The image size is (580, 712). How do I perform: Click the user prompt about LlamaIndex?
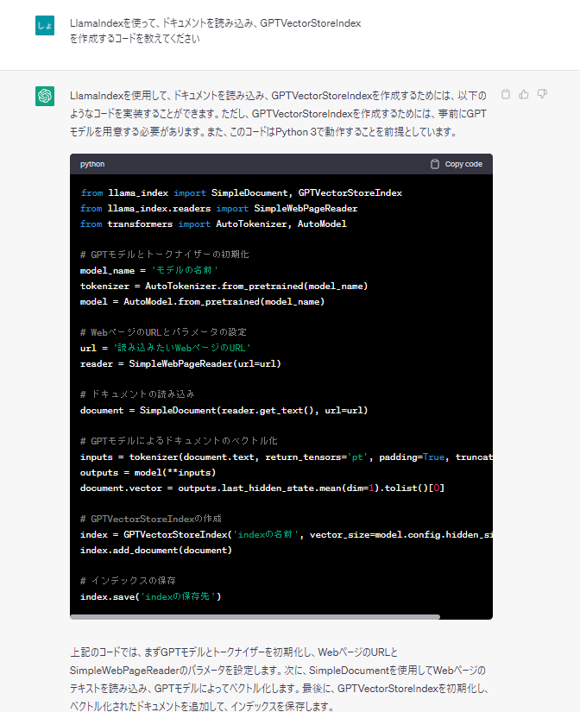point(215,31)
